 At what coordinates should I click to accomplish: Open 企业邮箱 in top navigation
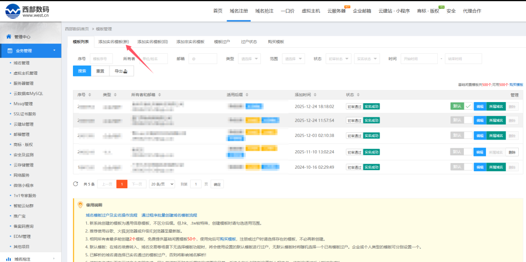(x=362, y=11)
